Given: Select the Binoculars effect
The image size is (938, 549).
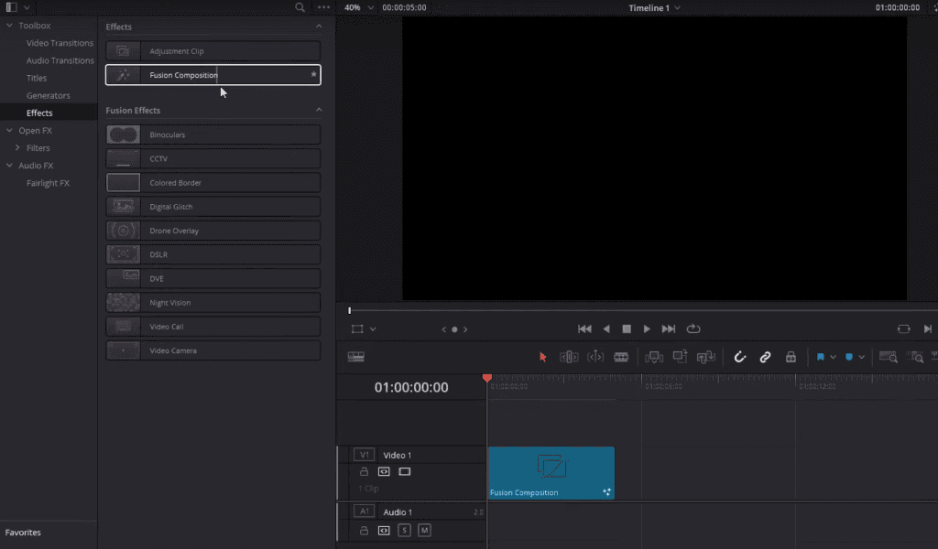Looking at the screenshot, I should [x=213, y=135].
